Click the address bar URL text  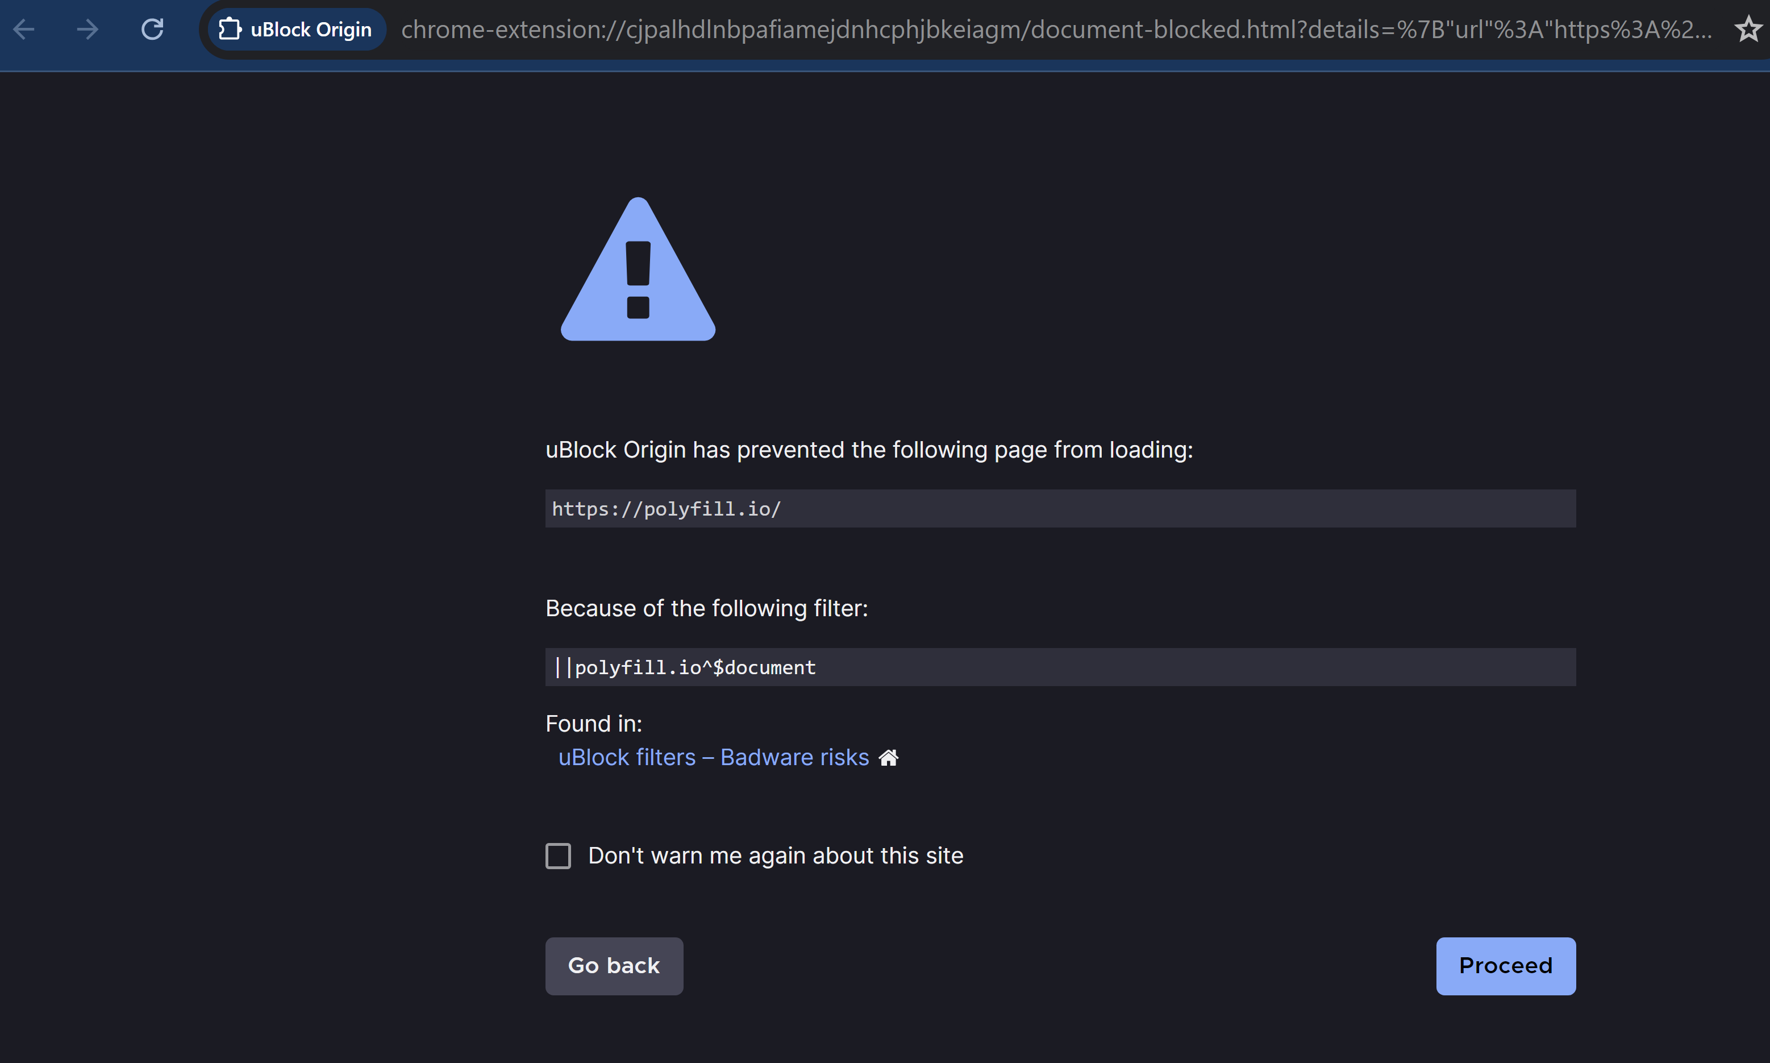pos(1056,30)
